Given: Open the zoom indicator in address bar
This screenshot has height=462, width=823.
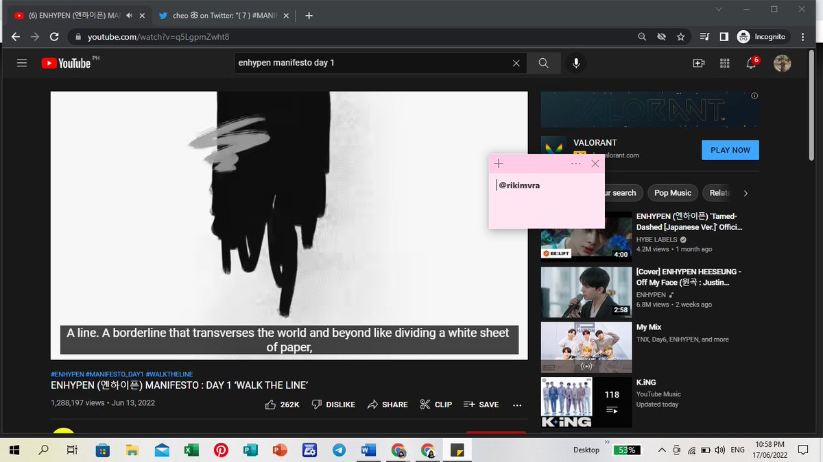Looking at the screenshot, I should 642,36.
